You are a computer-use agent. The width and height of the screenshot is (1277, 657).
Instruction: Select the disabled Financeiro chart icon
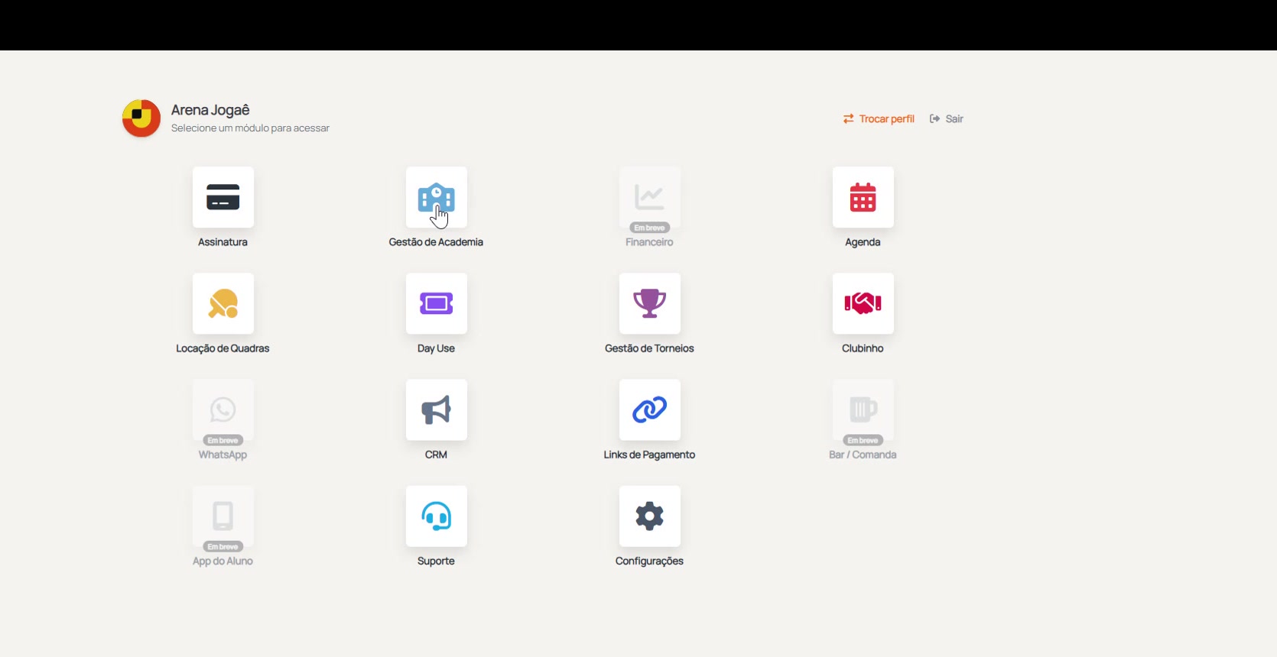(x=649, y=197)
